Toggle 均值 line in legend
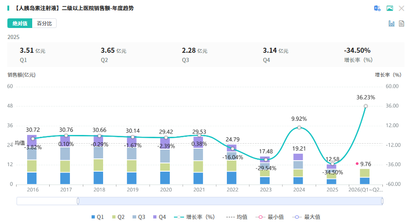410x224 pixels. (237, 217)
